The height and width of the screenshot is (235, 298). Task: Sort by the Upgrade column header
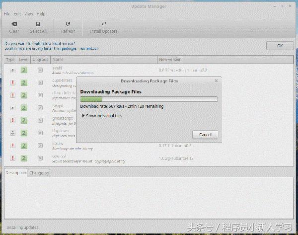coord(40,60)
